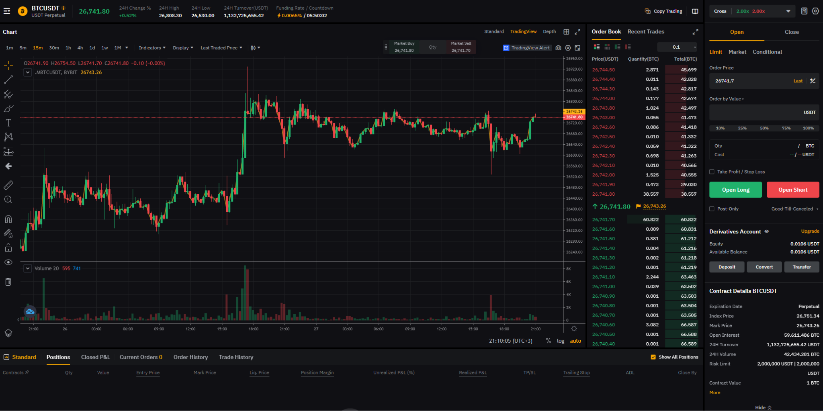Collapse the .MBTCUSDT indicator legend

click(x=27, y=72)
